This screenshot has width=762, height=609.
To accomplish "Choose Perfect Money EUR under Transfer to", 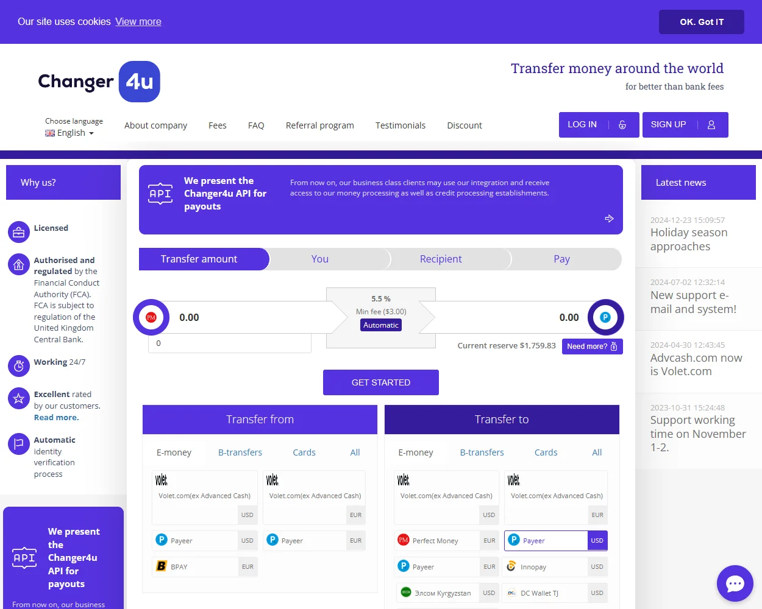I will pyautogui.click(x=446, y=541).
